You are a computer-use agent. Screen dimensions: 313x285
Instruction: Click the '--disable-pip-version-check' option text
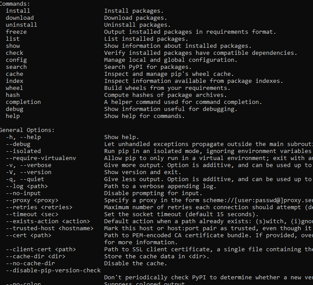[53, 271]
